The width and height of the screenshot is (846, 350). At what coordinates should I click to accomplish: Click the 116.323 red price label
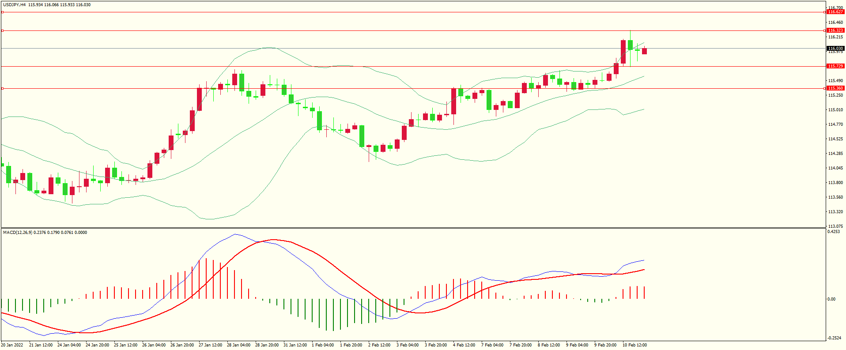coord(835,30)
